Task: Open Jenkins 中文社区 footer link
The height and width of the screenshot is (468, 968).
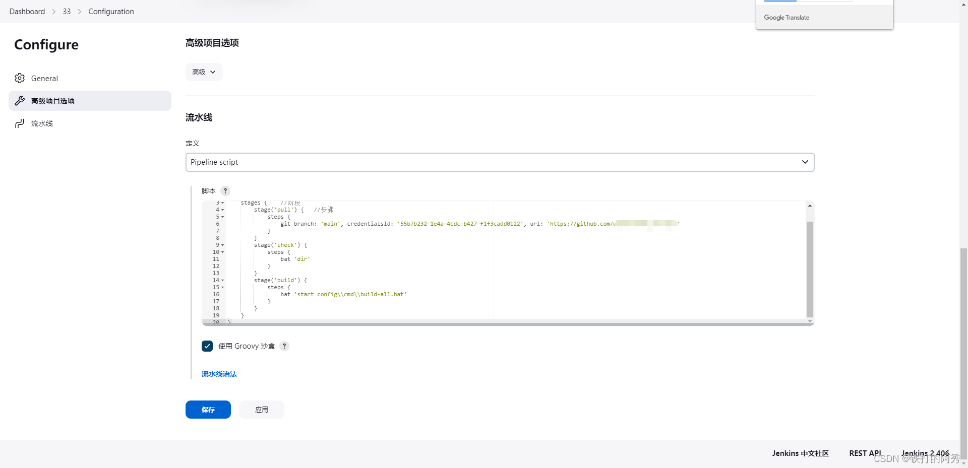Action: coord(800,453)
